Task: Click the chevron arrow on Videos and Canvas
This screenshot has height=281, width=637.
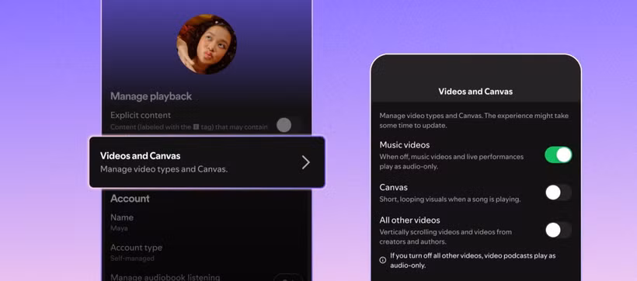Action: coord(305,162)
